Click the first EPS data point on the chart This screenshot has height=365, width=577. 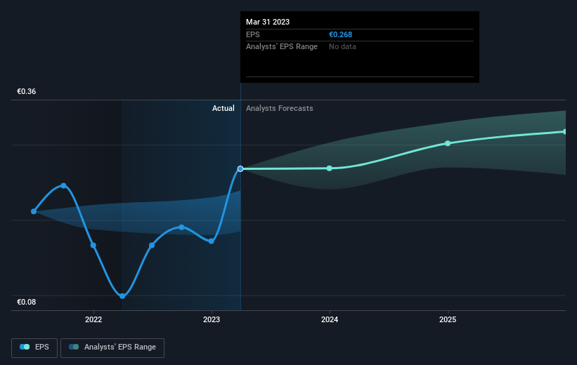point(34,211)
